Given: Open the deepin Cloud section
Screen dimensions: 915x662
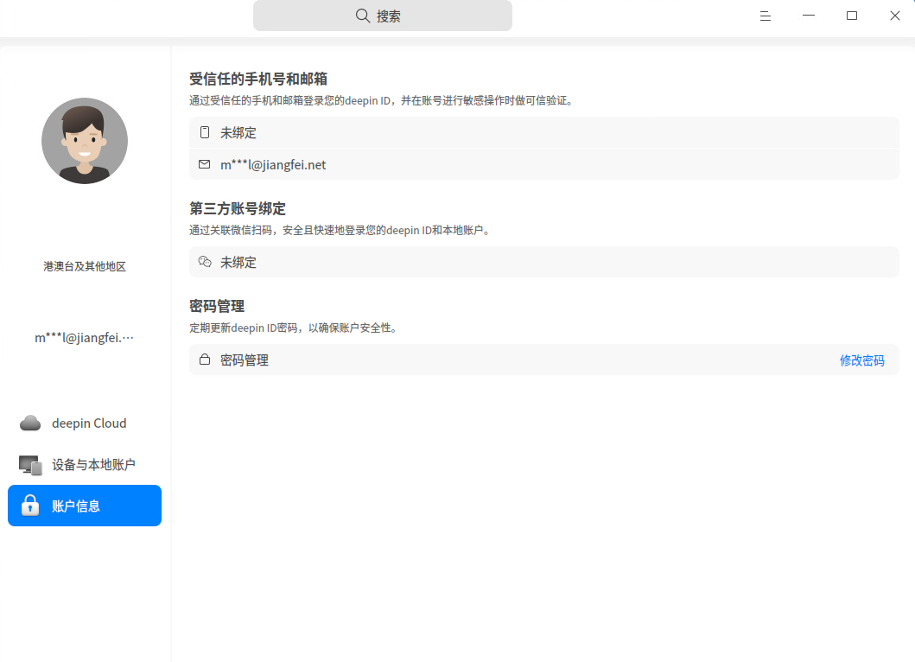Looking at the screenshot, I should (85, 423).
